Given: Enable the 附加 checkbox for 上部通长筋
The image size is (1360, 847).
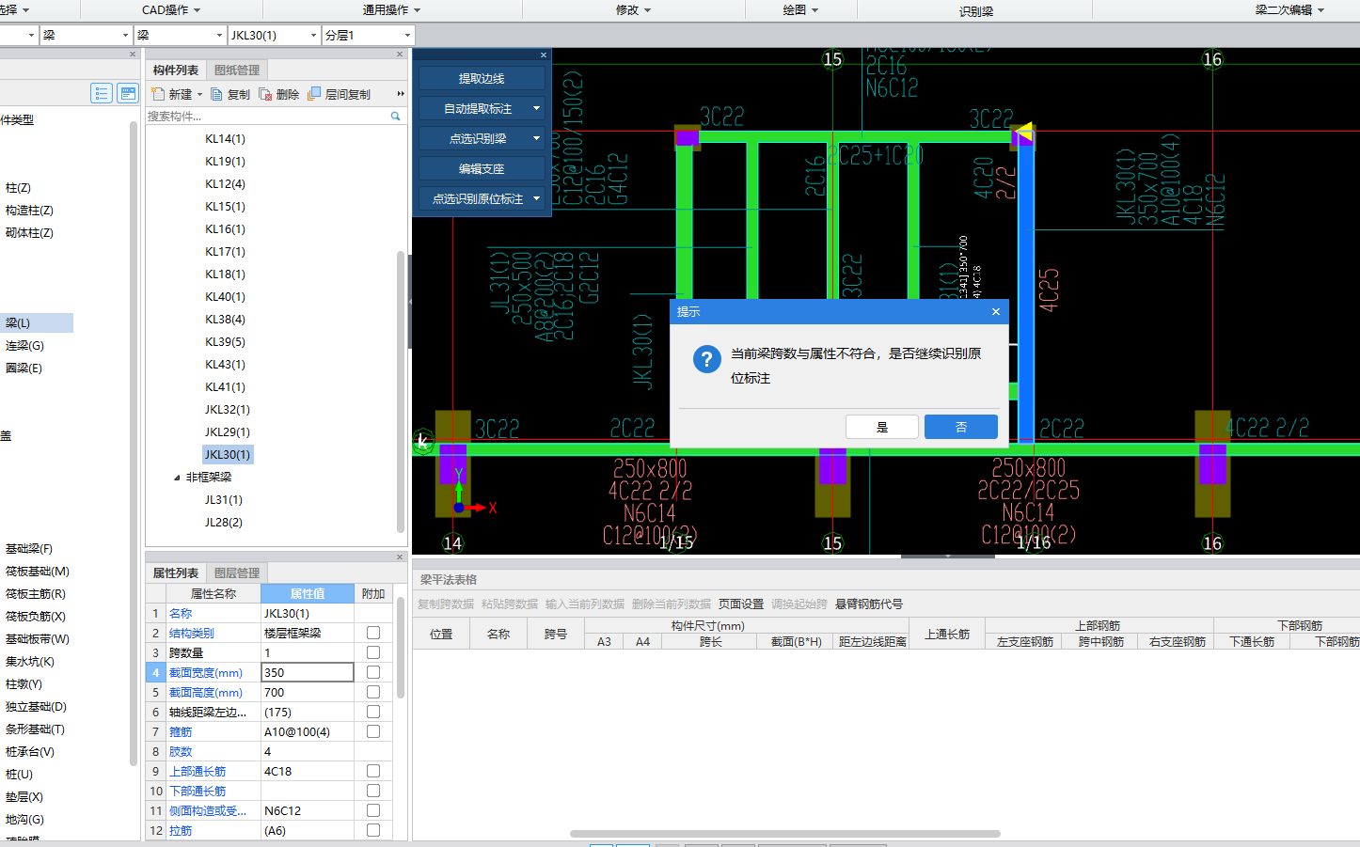Looking at the screenshot, I should 373,771.
